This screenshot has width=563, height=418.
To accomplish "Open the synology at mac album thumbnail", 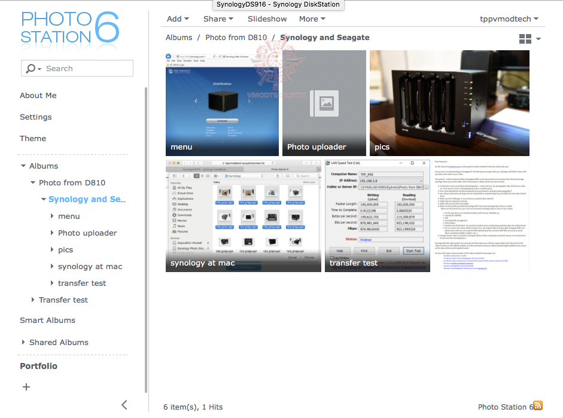I will tap(243, 216).
